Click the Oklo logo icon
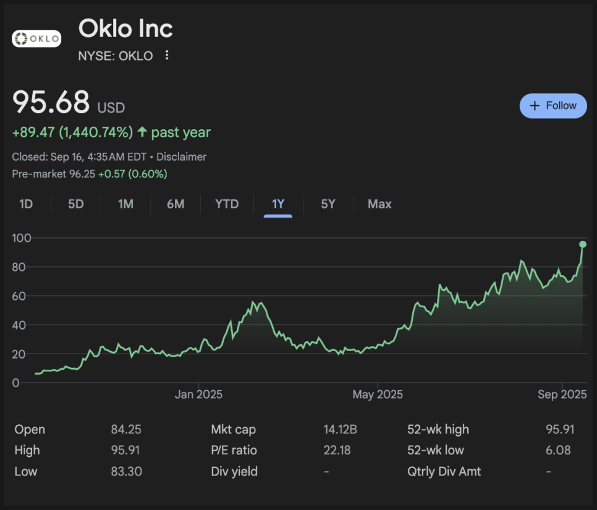Viewport: 597px width, 510px height. pos(36,39)
